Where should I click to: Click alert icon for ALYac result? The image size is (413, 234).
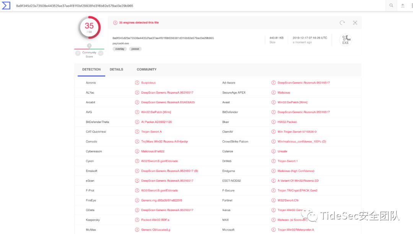137,93
